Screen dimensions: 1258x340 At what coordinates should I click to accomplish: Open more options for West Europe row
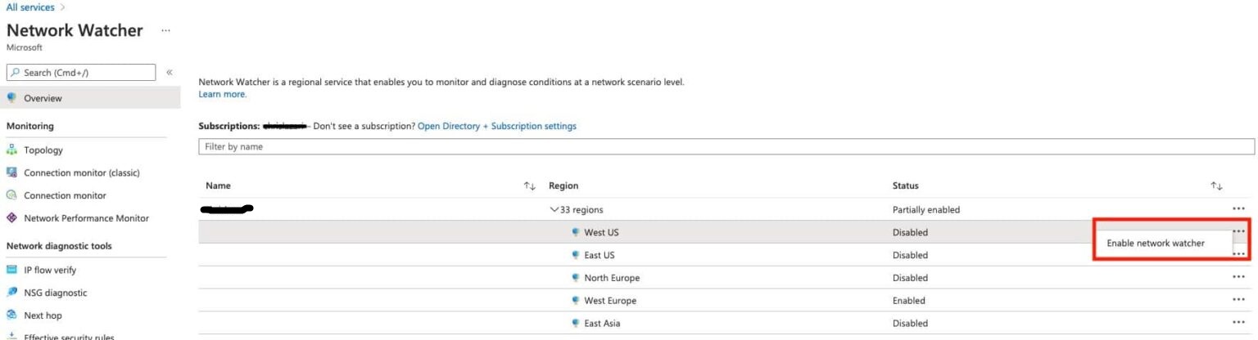point(1238,300)
